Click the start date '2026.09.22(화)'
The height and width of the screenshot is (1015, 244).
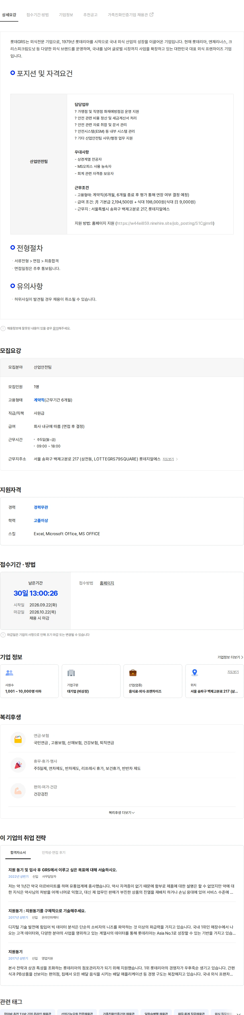[x=43, y=605]
